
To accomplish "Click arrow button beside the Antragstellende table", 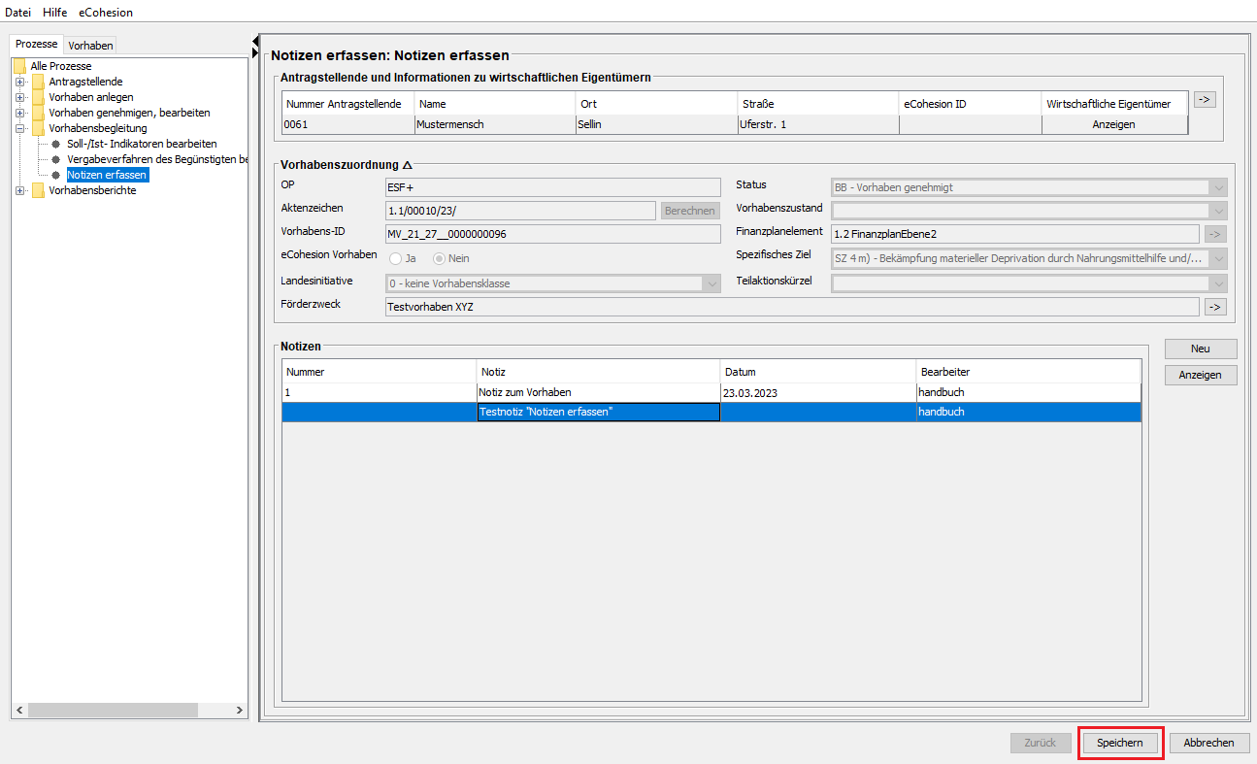I will pos(1205,99).
